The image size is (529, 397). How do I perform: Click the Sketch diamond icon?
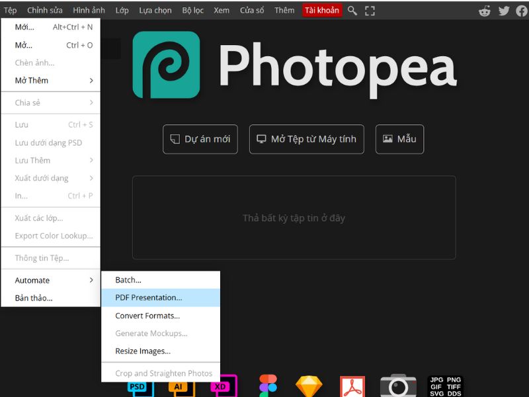[309, 386]
